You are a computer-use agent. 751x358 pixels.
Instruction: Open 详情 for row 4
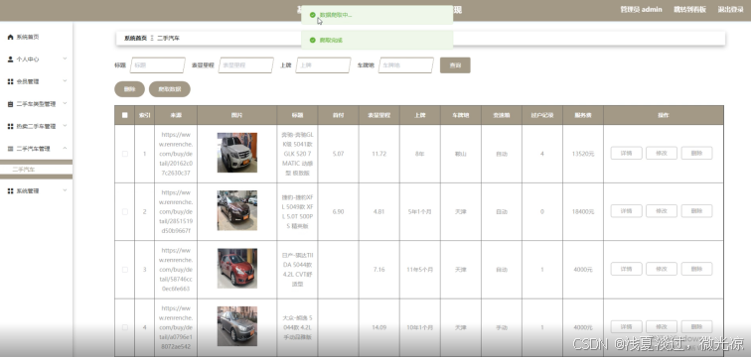tap(626, 327)
